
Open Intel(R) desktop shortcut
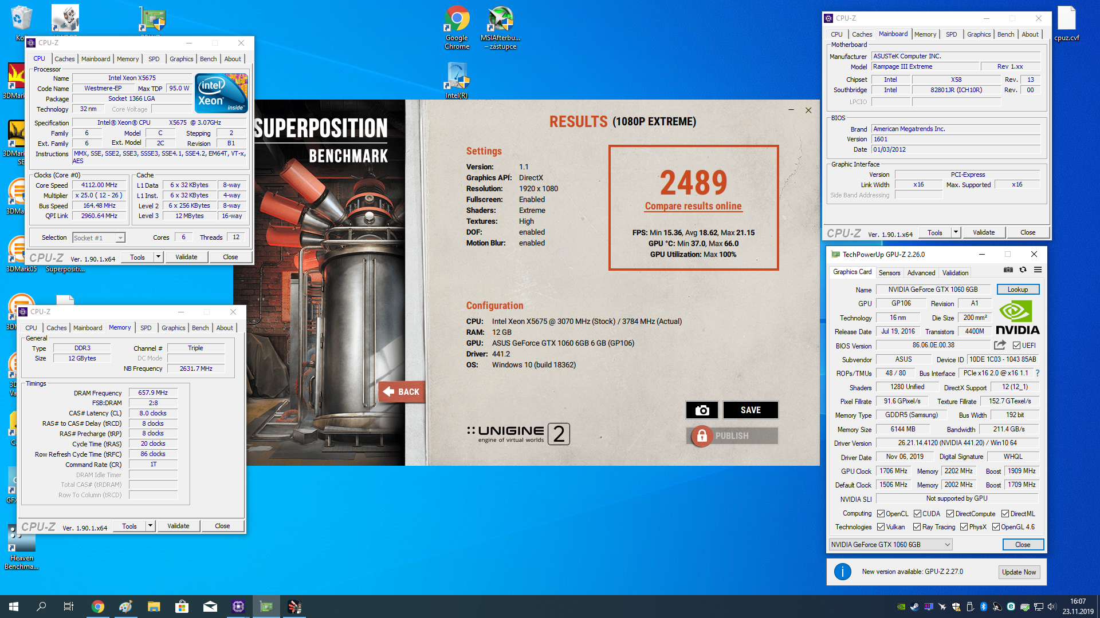[457, 80]
